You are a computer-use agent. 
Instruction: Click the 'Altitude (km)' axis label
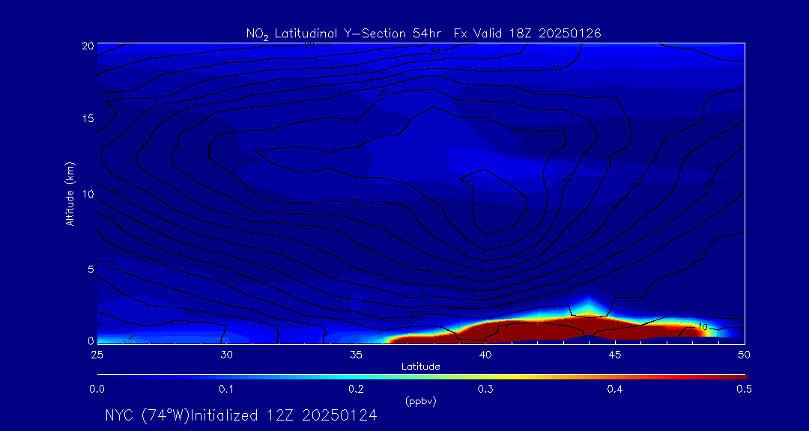click(x=70, y=193)
